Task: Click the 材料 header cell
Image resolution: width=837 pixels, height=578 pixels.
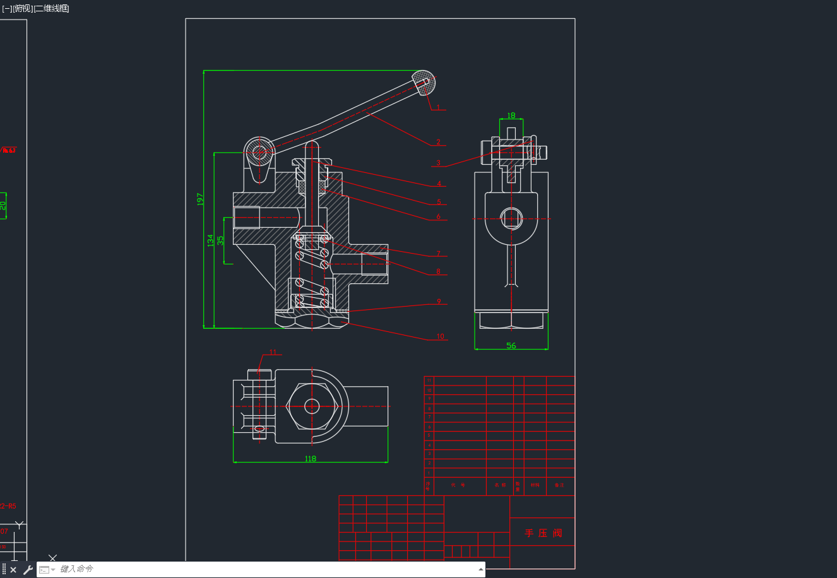Action: click(x=535, y=486)
